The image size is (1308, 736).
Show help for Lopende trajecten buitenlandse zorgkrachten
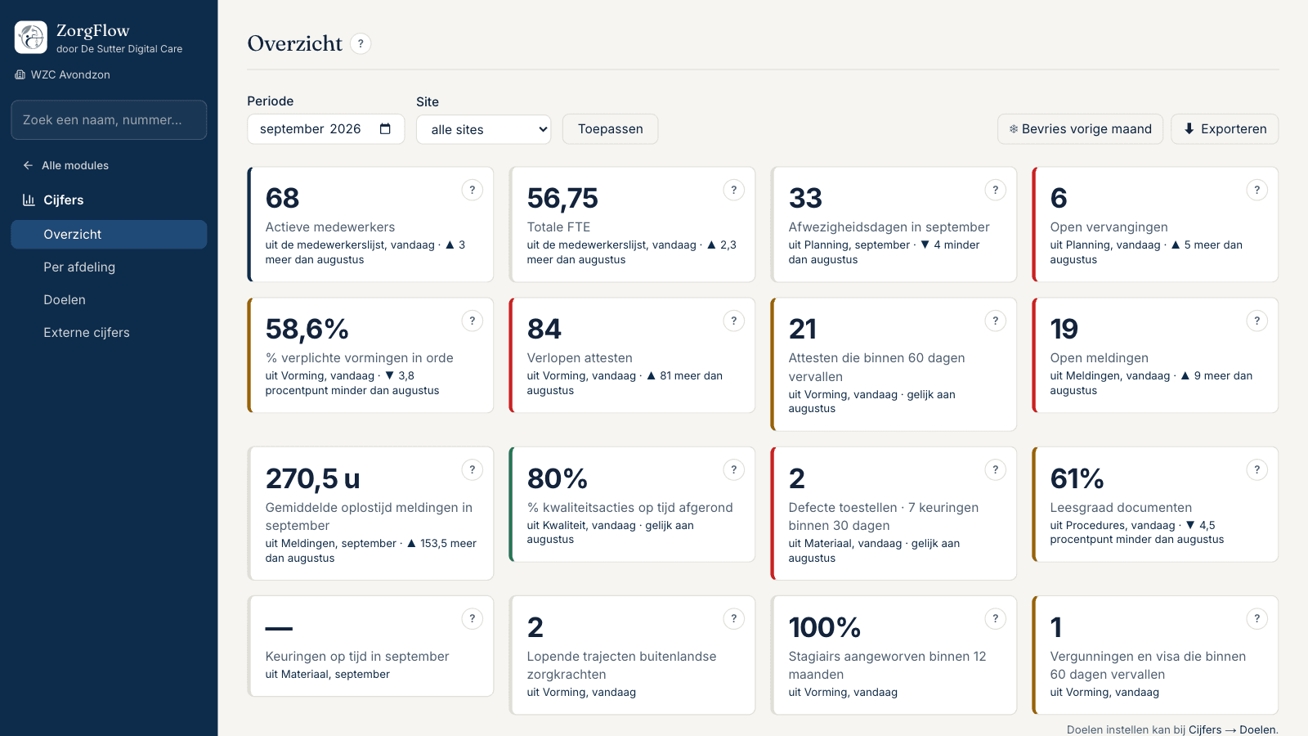[733, 618]
